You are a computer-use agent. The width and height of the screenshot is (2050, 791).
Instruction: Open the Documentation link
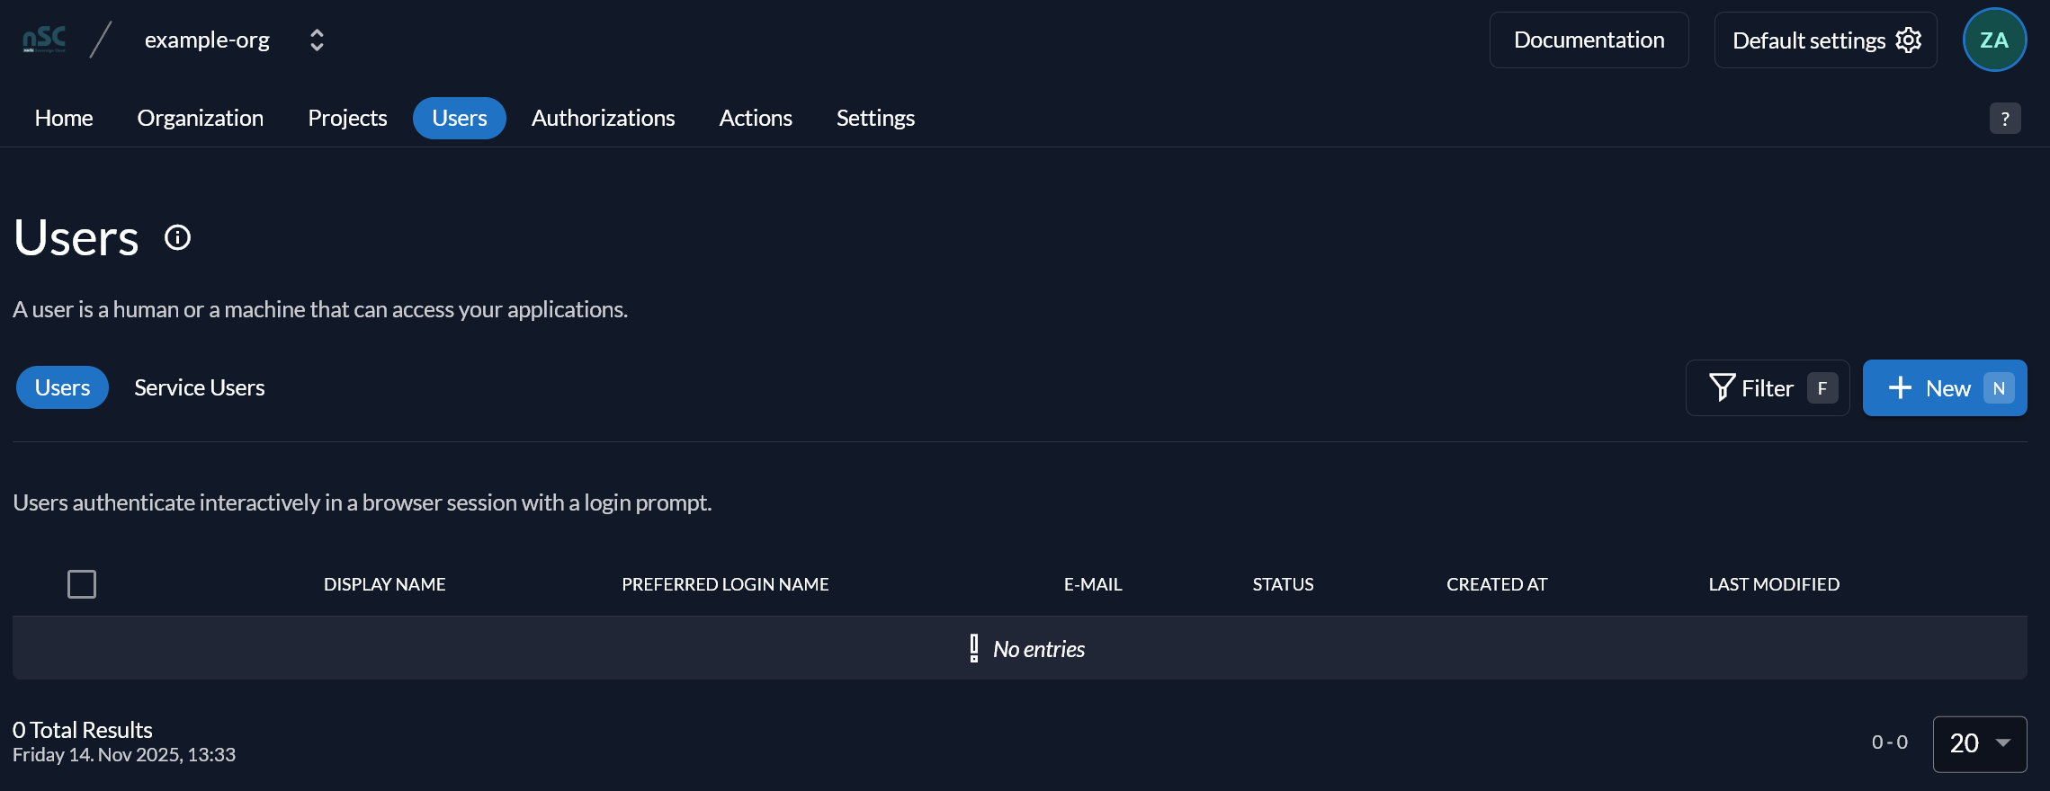1589,40
